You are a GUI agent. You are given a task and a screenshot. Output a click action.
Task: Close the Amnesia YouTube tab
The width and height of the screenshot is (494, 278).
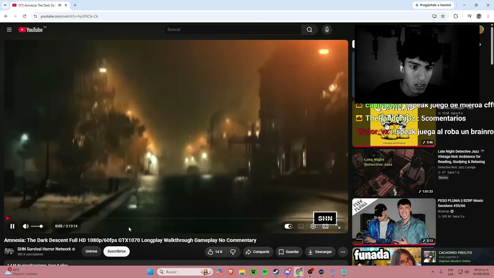pyautogui.click(x=66, y=5)
